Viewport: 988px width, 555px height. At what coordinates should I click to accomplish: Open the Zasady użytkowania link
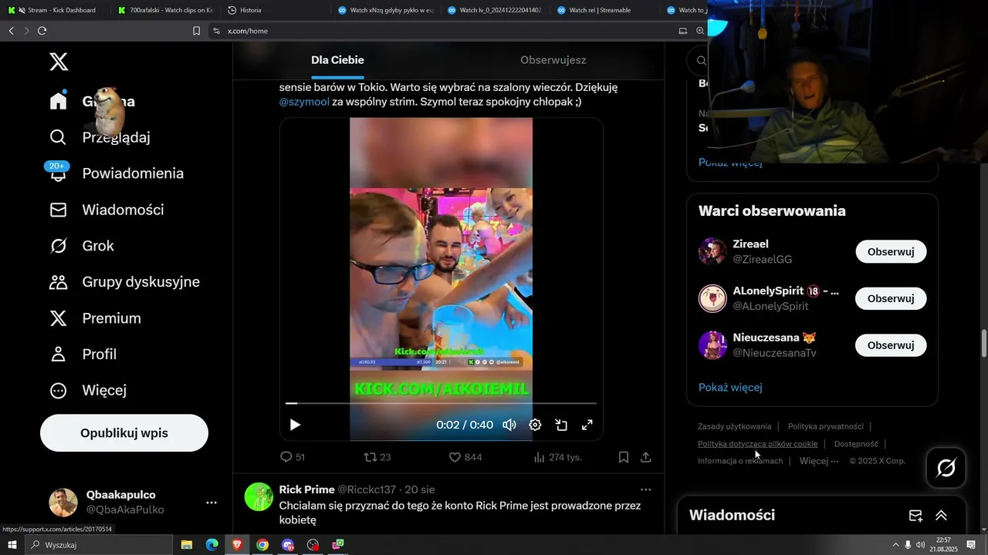(735, 426)
